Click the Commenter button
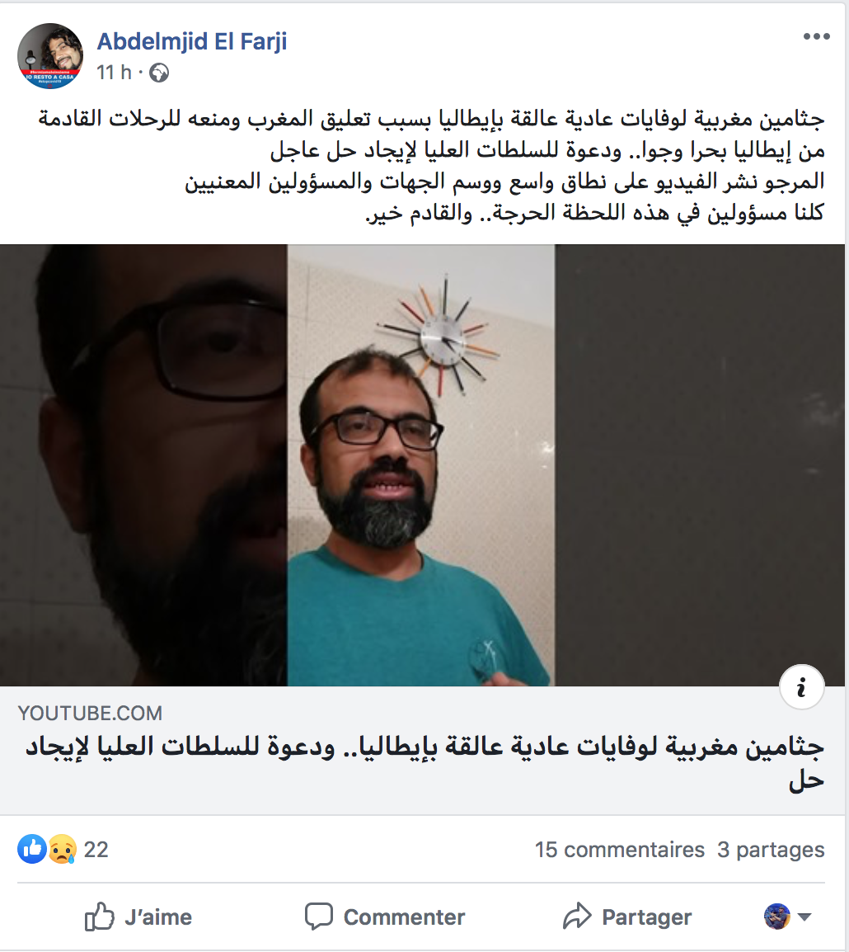Viewport: 849px width, 952px height. tap(384, 917)
